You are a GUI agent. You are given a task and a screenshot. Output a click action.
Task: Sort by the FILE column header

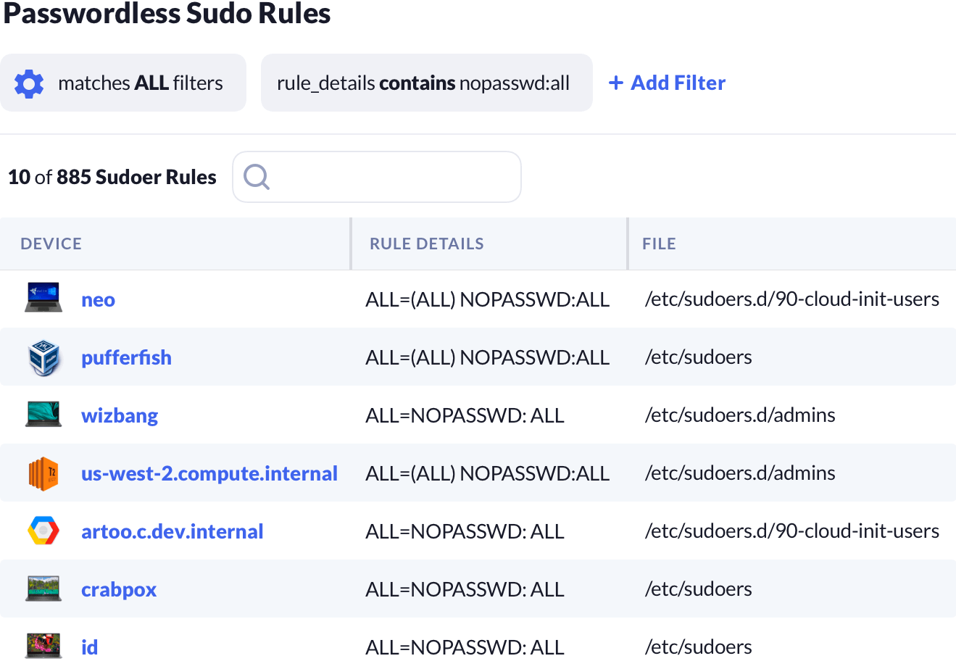click(658, 244)
